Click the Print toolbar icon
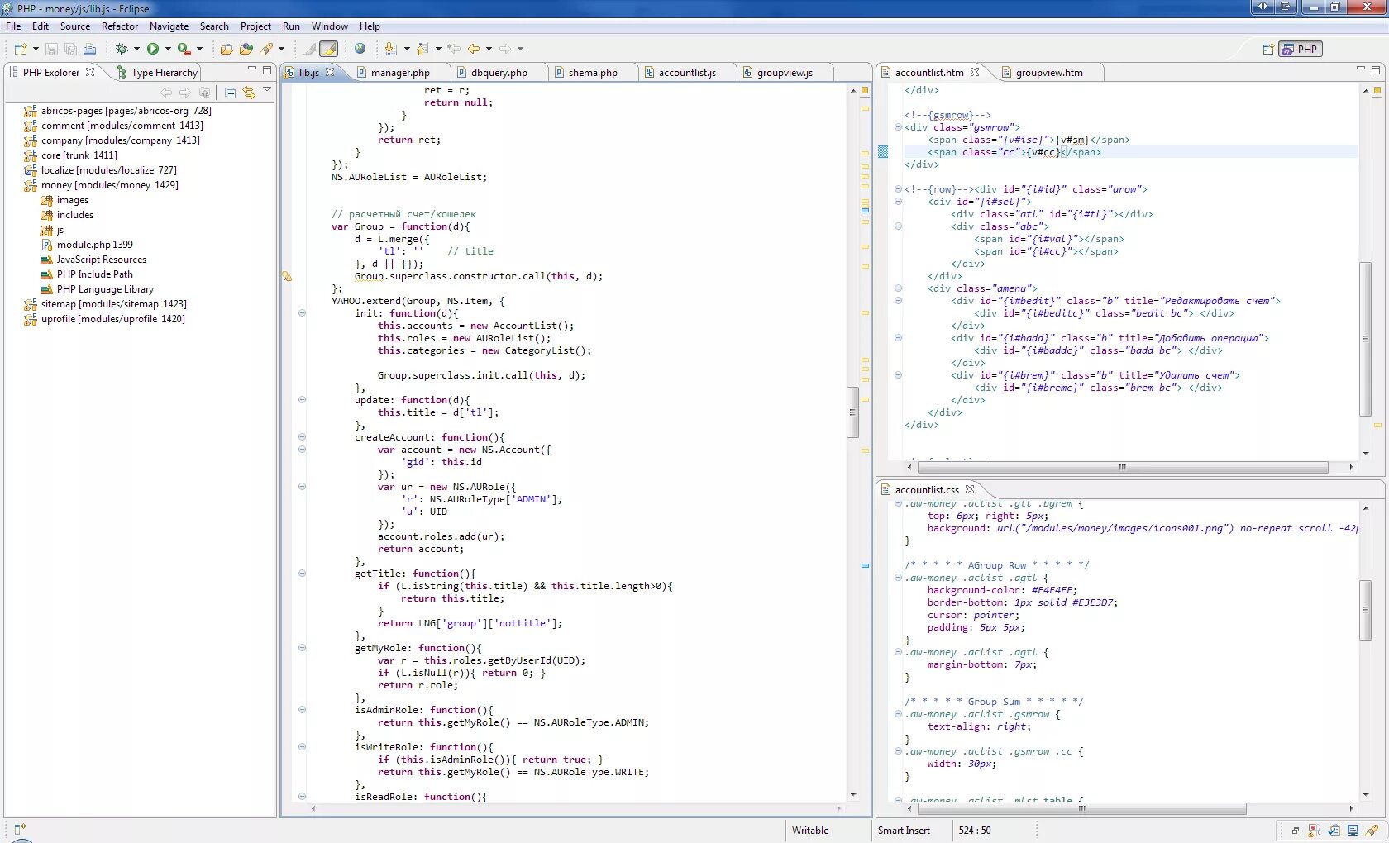 [89, 50]
